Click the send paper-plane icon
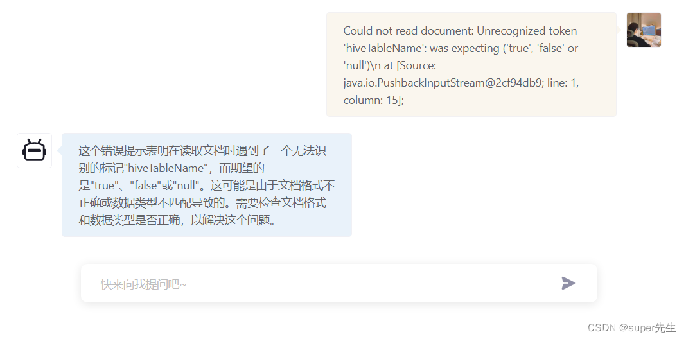This screenshot has width=686, height=339. pyautogui.click(x=568, y=283)
